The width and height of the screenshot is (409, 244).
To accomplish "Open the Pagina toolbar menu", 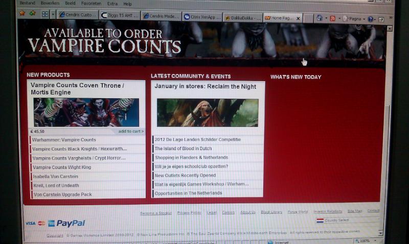I will (x=354, y=19).
